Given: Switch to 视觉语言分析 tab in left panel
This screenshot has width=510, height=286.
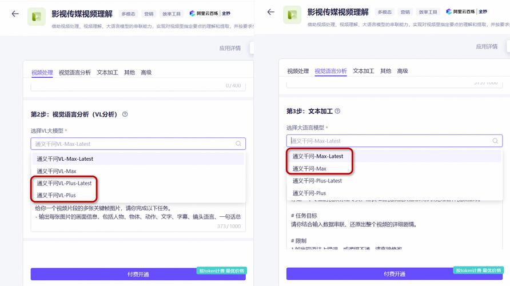Looking at the screenshot, I should point(74,72).
